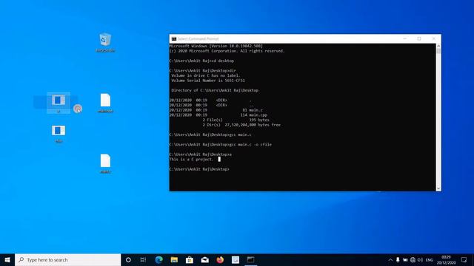Select the cfile executable desktop icon
The image size is (474, 266).
pyautogui.click(x=59, y=134)
